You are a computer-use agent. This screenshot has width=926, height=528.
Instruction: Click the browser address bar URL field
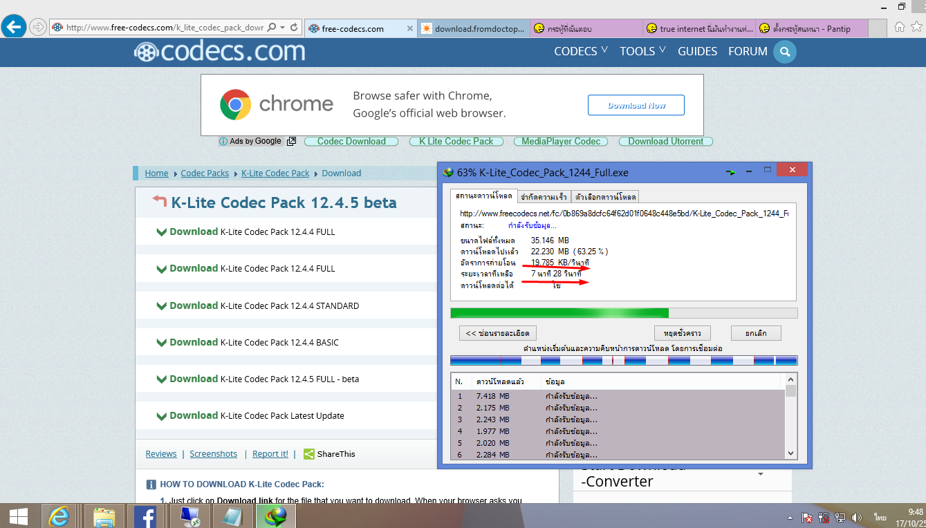pos(165,28)
